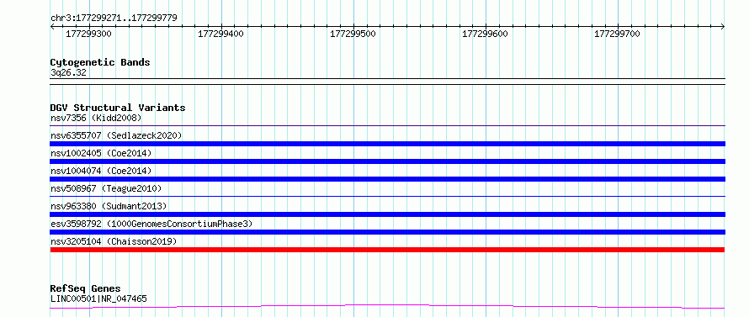Open the DGV Structural Variants track title

pos(118,108)
